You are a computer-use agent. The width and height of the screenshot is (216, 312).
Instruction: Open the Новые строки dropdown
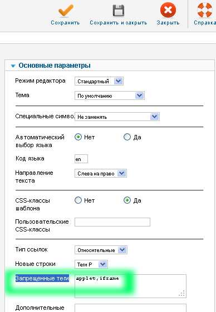[91, 264]
